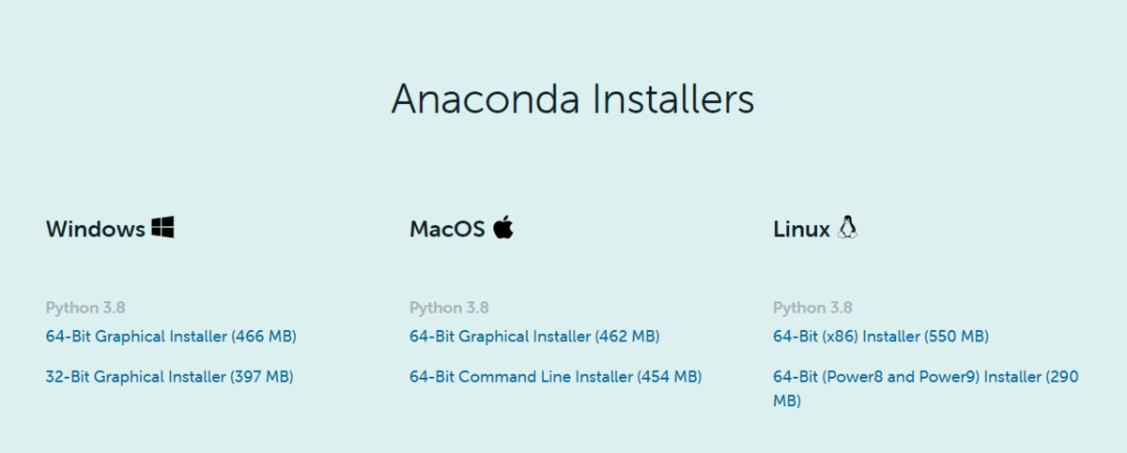Click the Windows logo icon
The image size is (1127, 453).
pyautogui.click(x=162, y=227)
